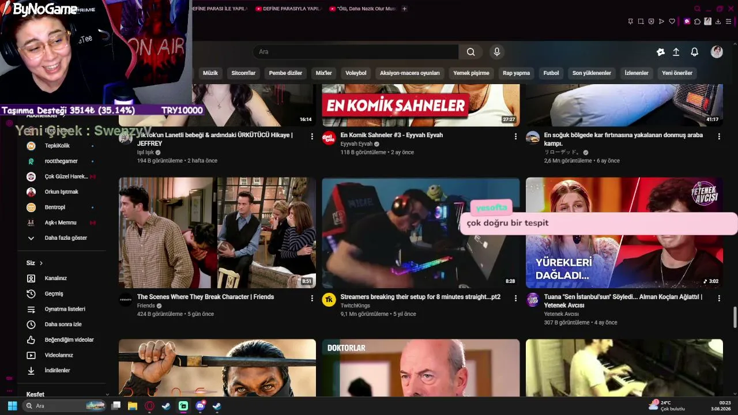Click the upload arrow icon in YouTube header
Screen dimensions: 738x415
(676, 52)
